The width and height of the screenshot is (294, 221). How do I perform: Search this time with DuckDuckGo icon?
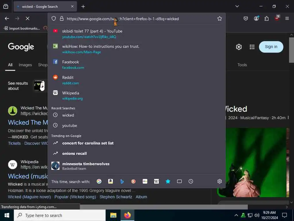(x=133, y=181)
